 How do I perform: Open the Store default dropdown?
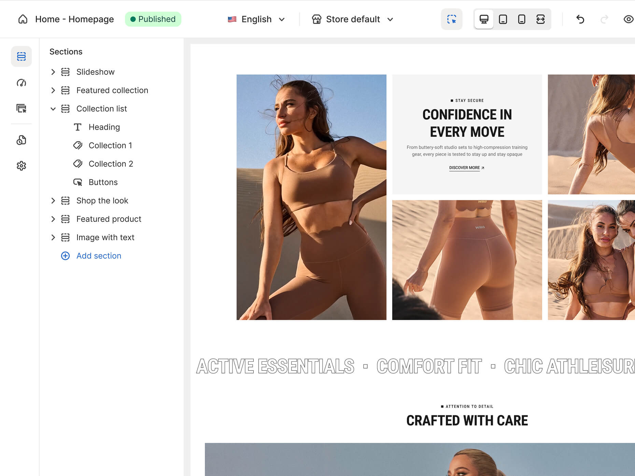click(353, 19)
